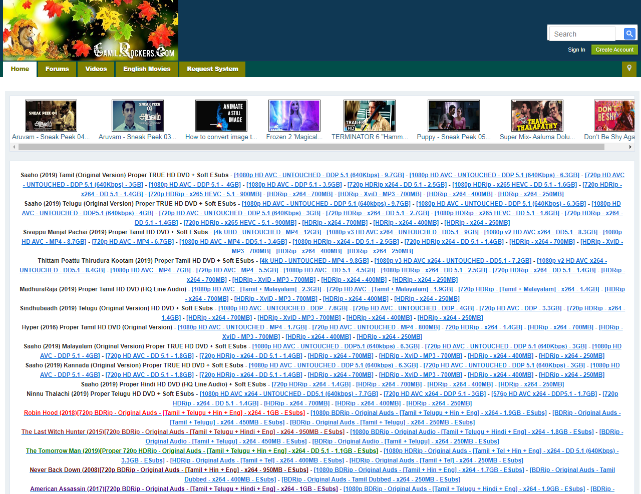641x494 pixels.
Task: Open the Home tab
Action: [20, 69]
